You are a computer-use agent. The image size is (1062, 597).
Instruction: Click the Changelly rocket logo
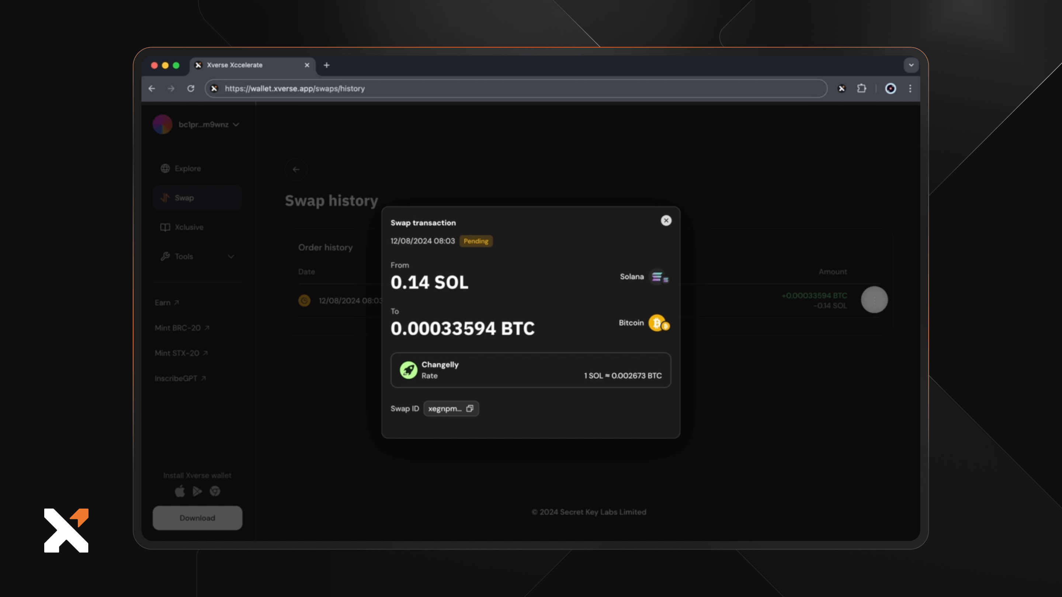[408, 370]
